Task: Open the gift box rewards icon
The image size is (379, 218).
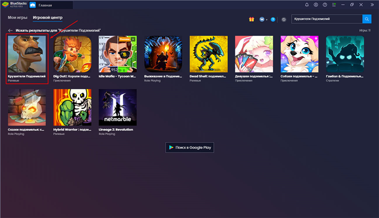Action: 251,19
